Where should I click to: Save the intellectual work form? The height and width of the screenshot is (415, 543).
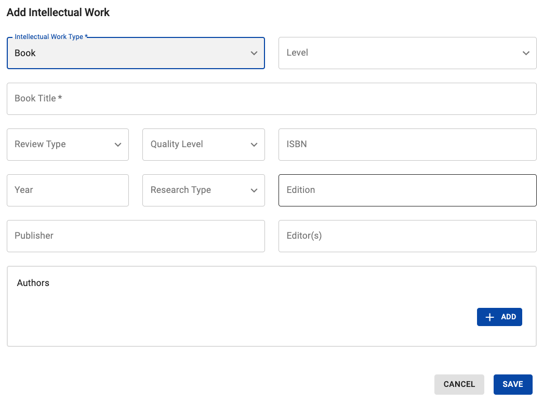coord(512,384)
